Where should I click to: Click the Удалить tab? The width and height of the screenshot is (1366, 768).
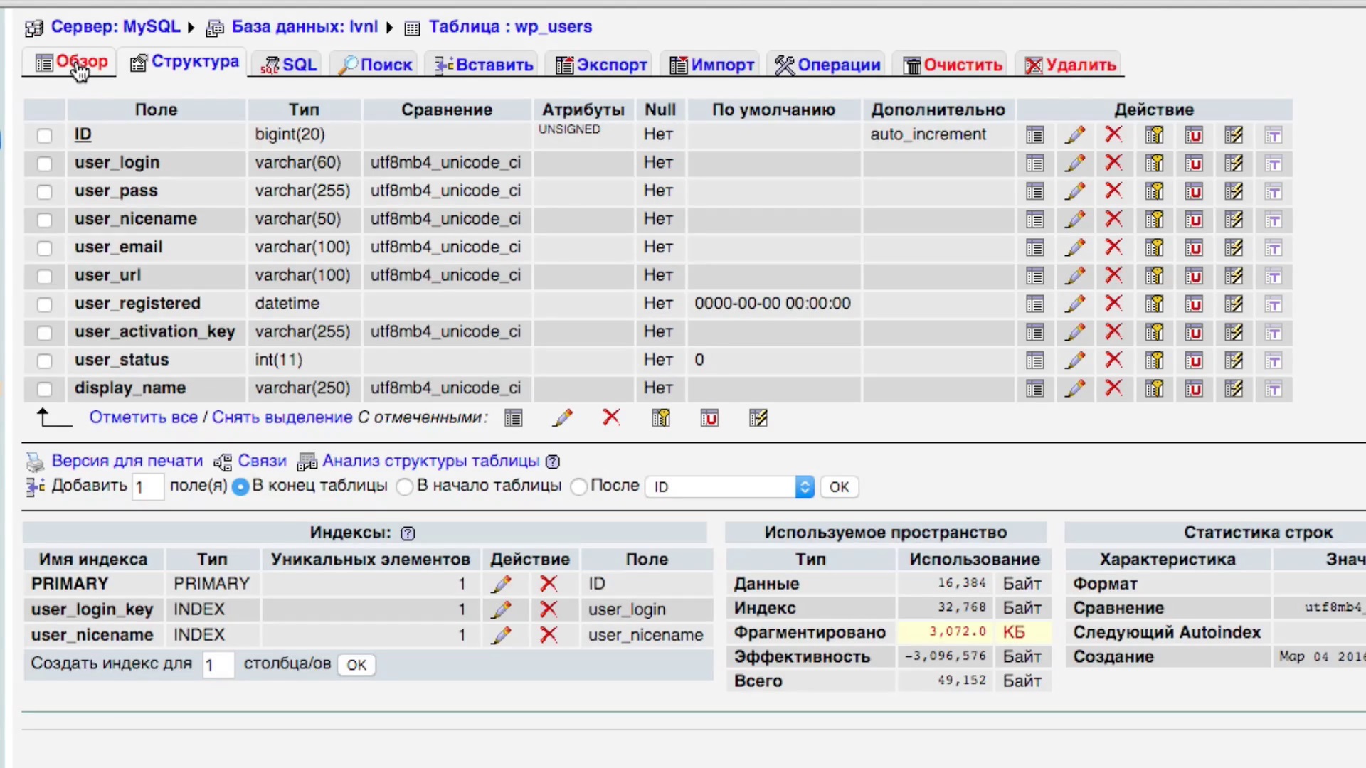click(x=1070, y=65)
